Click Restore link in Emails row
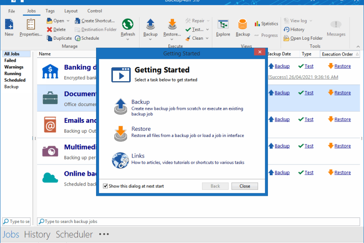Screen dimensions: 364x243 pyautogui.click(x=343, y=119)
